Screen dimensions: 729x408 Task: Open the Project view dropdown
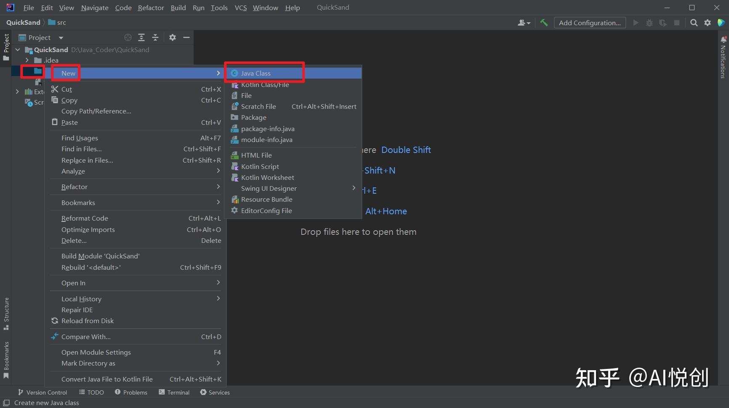[x=61, y=38]
